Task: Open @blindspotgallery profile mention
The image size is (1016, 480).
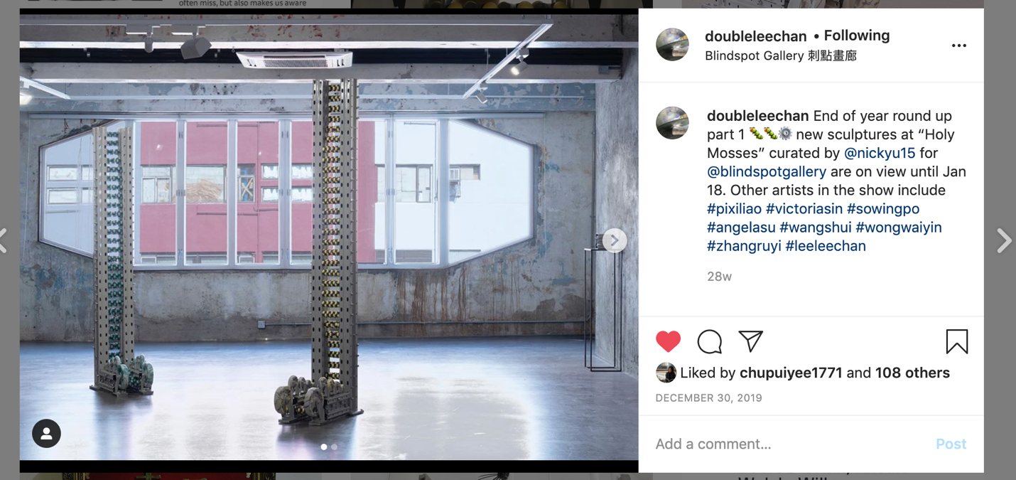Action: click(767, 171)
